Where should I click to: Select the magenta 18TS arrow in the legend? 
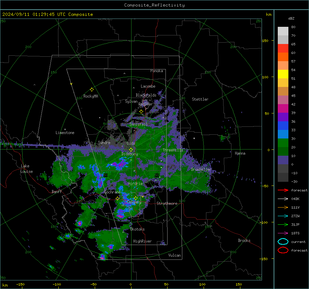tap(283, 233)
